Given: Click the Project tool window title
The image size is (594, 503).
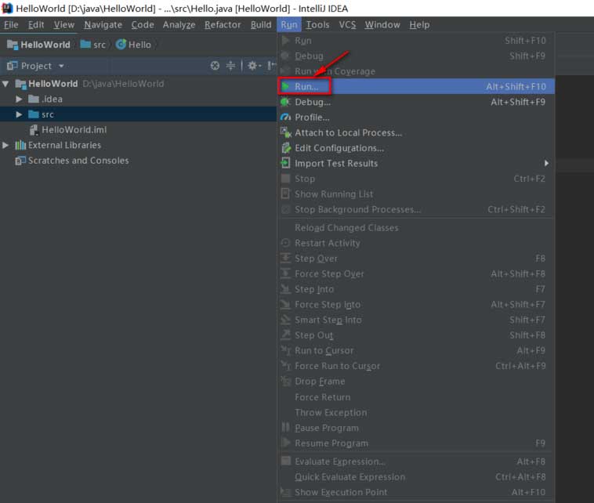Looking at the screenshot, I should [36, 66].
